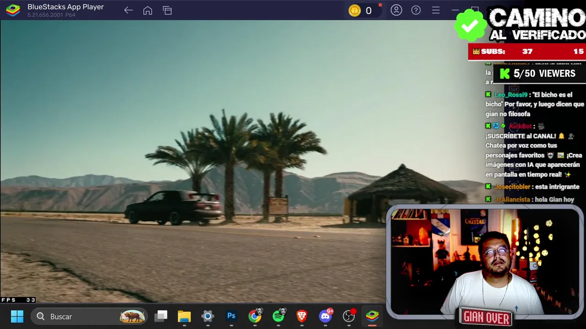Open the BlueStacks account profile
This screenshot has height=329, width=586.
(396, 10)
